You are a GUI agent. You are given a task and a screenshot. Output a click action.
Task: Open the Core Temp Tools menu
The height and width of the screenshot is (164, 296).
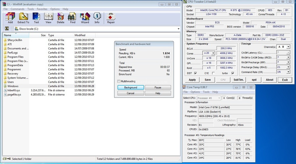[206, 92]
